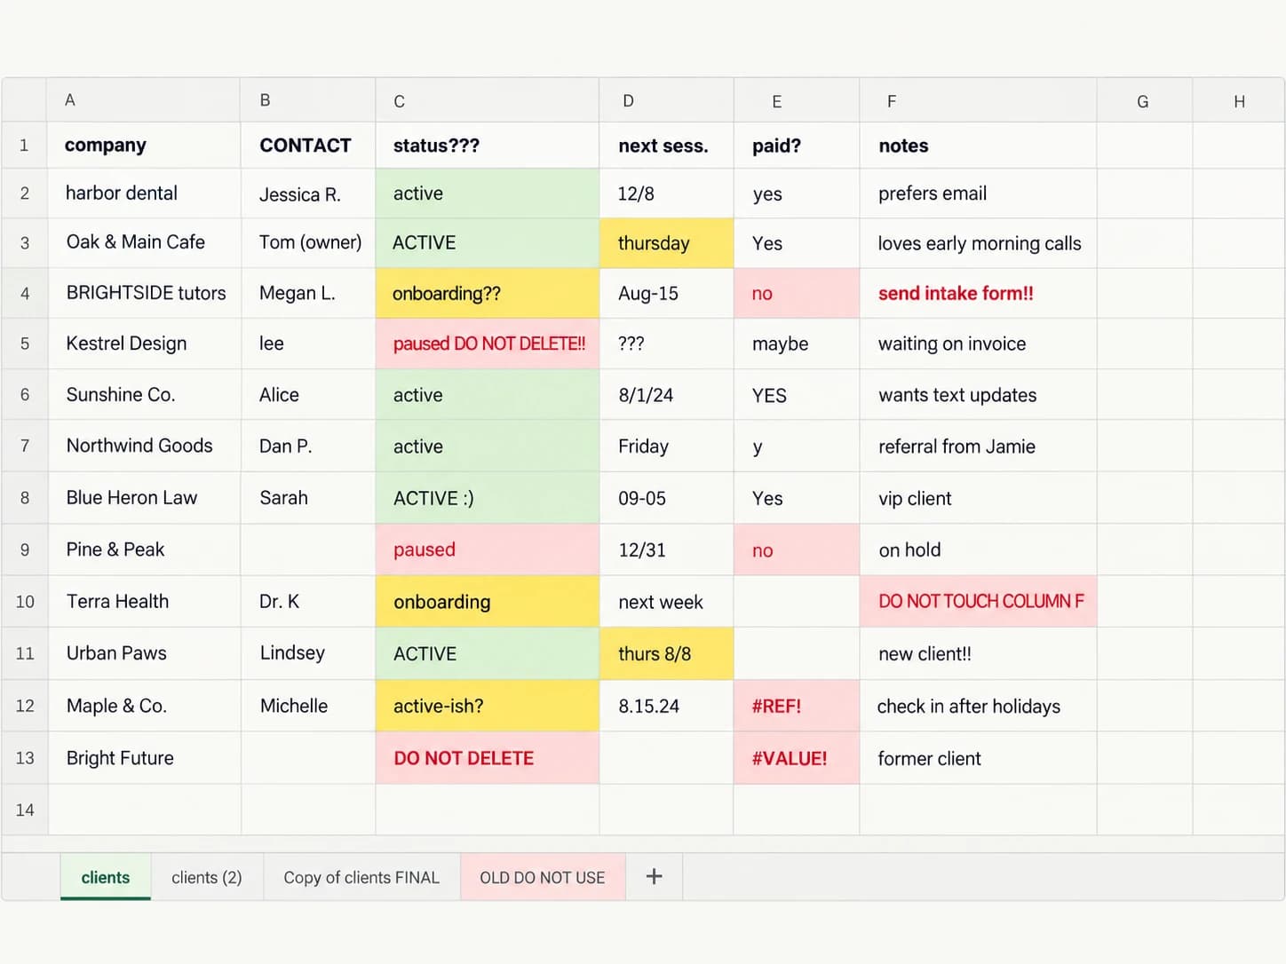Select column F header

pos(978,100)
